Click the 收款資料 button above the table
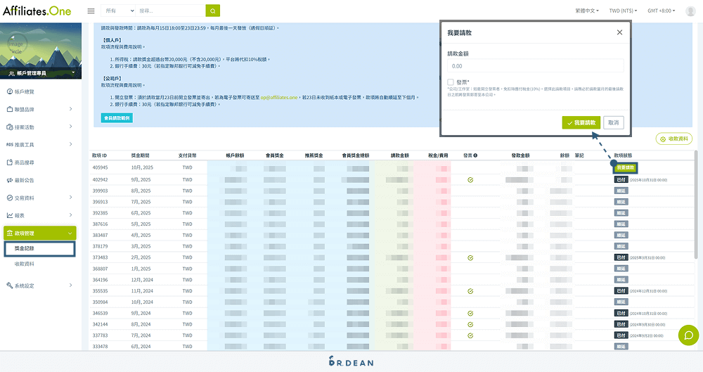 click(674, 139)
